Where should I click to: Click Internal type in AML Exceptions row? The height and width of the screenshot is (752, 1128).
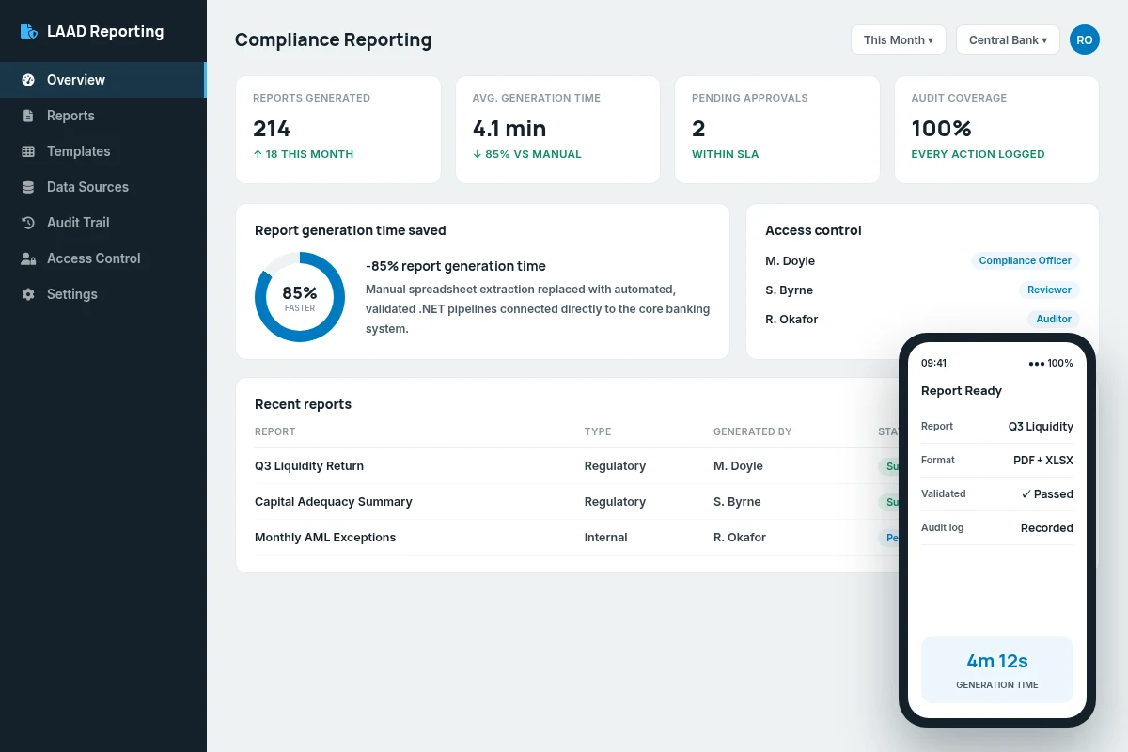[605, 538]
